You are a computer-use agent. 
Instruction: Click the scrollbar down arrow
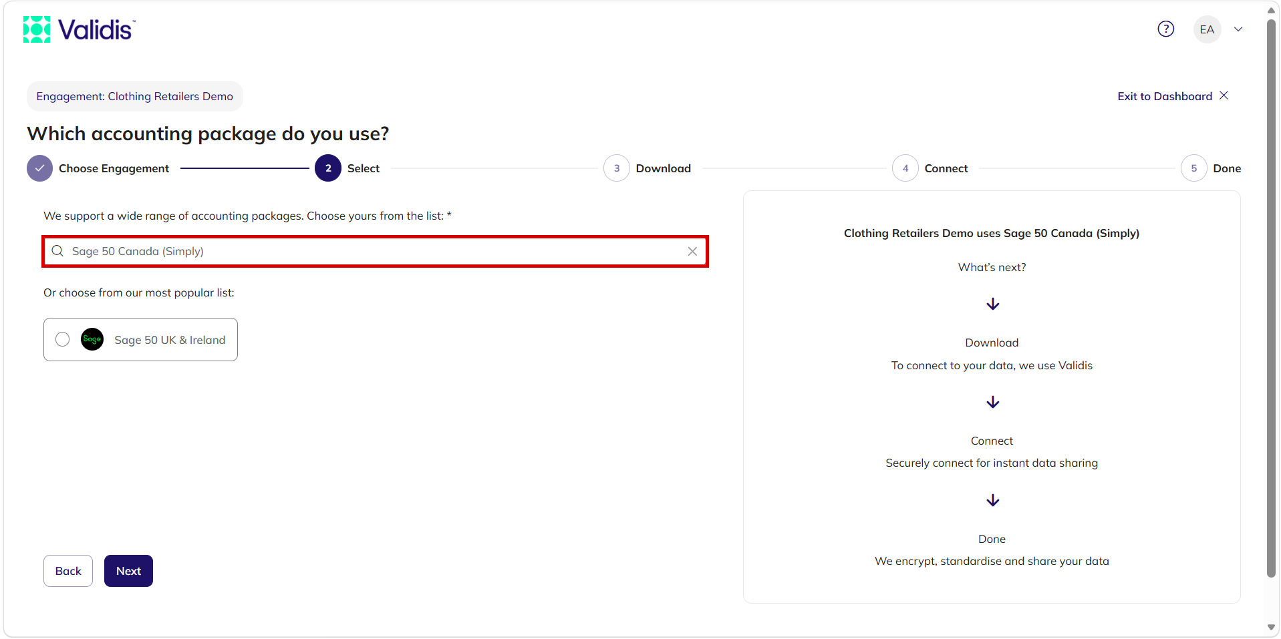(x=1272, y=628)
